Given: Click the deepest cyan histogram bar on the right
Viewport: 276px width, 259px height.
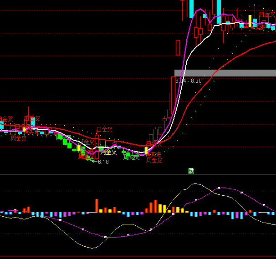Looking at the screenshot, I should coord(241,215).
